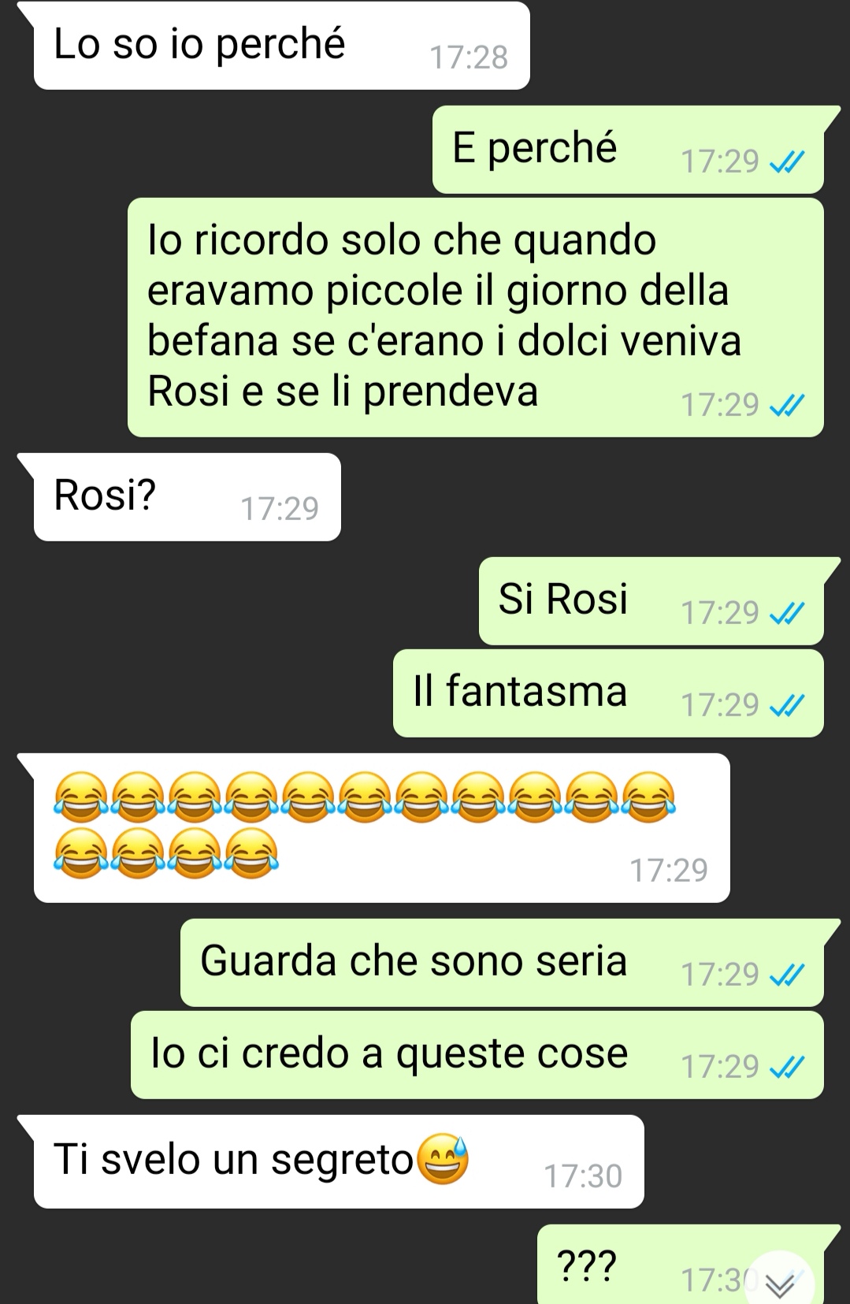850x1304 pixels.
Task: Tap the read ticks on 'Guarda che sono seria'
Action: click(x=787, y=975)
